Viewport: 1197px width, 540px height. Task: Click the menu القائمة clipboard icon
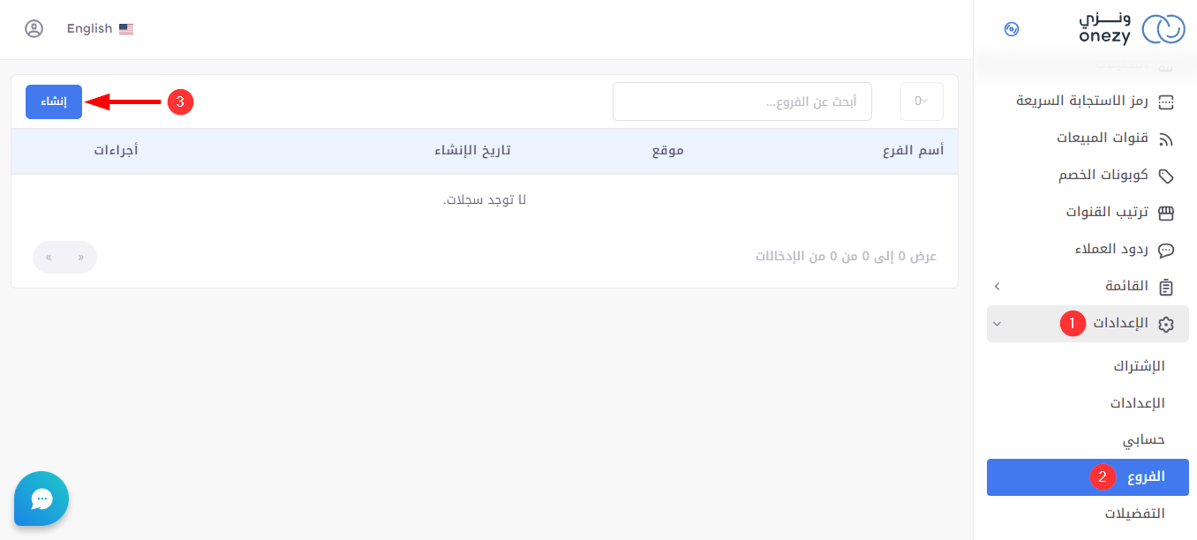[1166, 287]
